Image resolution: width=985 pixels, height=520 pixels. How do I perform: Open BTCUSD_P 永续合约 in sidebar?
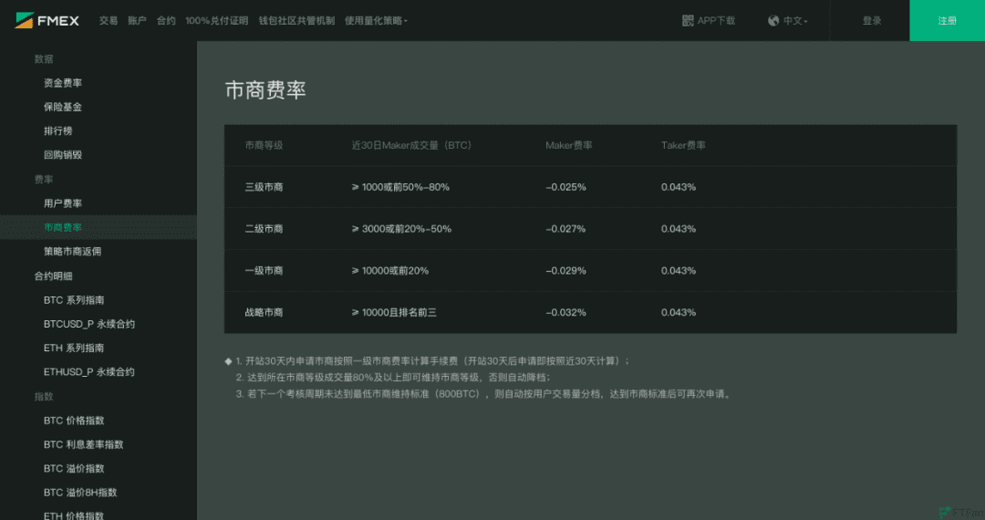pos(89,324)
